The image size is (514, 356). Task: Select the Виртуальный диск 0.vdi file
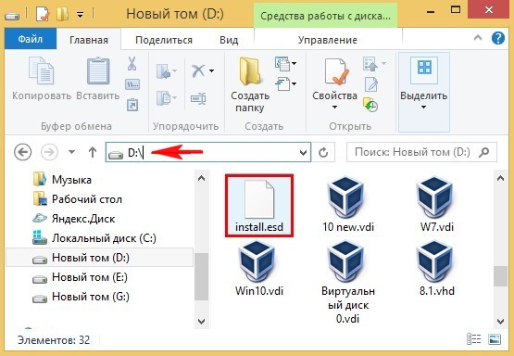pos(348,282)
